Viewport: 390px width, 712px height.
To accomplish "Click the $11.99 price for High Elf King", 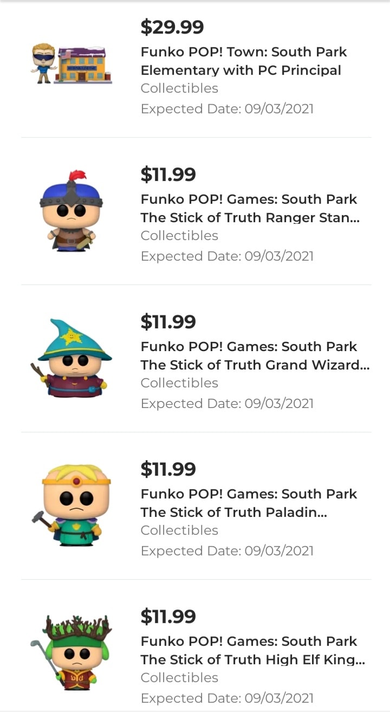I will coord(168,616).
